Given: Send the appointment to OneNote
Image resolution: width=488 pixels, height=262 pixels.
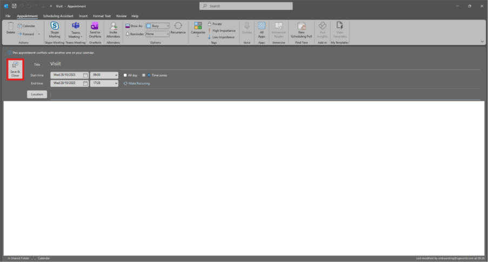Looking at the screenshot, I should [95, 30].
